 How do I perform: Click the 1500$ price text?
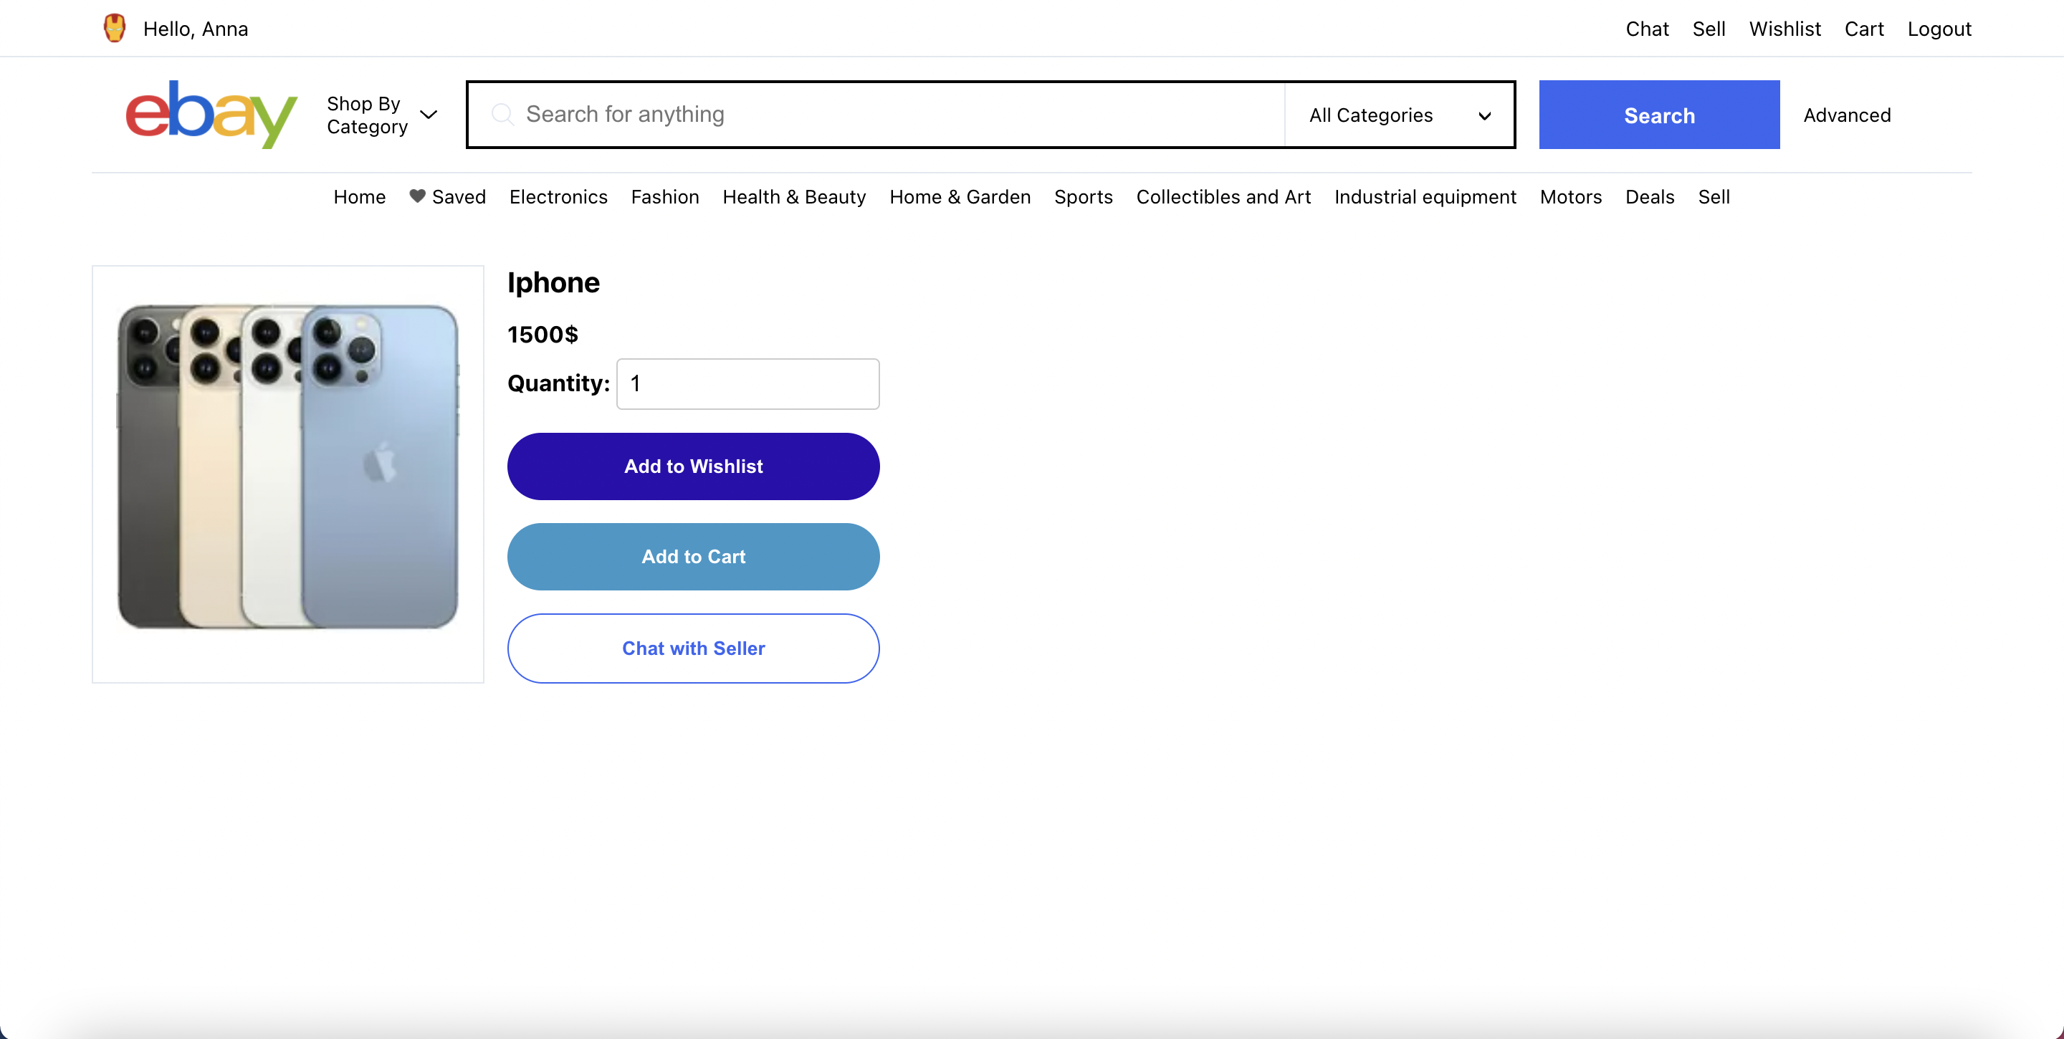(x=543, y=335)
